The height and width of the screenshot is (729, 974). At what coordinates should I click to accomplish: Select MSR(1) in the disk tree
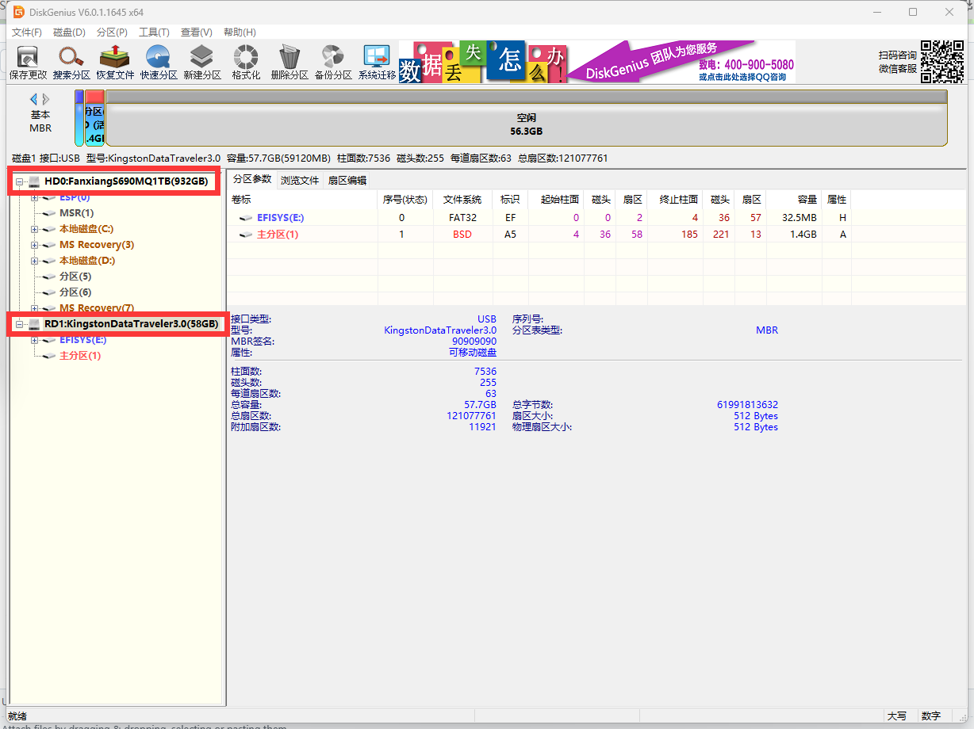click(76, 213)
